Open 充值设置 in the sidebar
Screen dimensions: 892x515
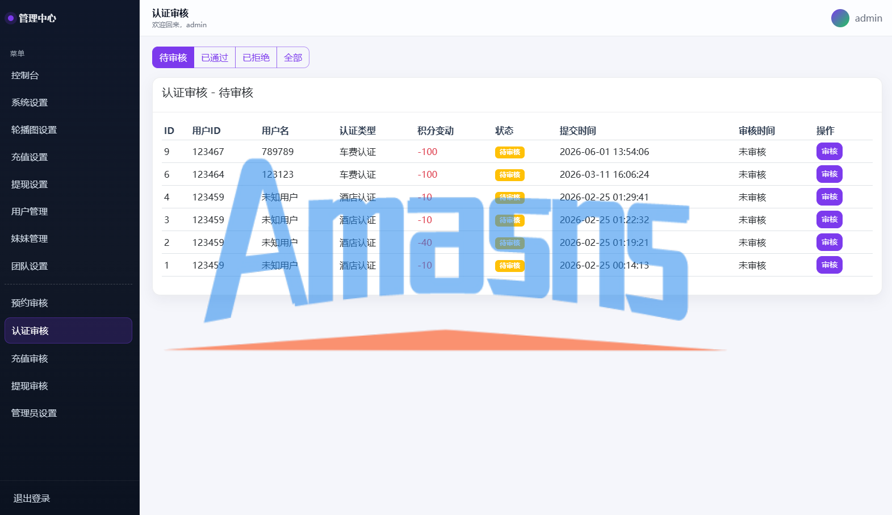coord(68,157)
